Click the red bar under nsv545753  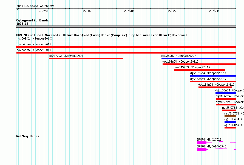[x=199, y=70]
